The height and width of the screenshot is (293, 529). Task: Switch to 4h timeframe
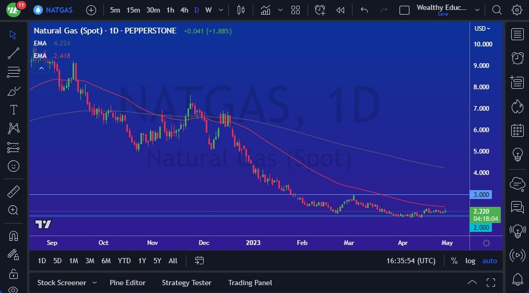coord(184,10)
